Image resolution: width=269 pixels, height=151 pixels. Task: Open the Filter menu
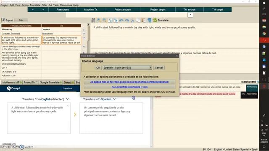coord(45,5)
